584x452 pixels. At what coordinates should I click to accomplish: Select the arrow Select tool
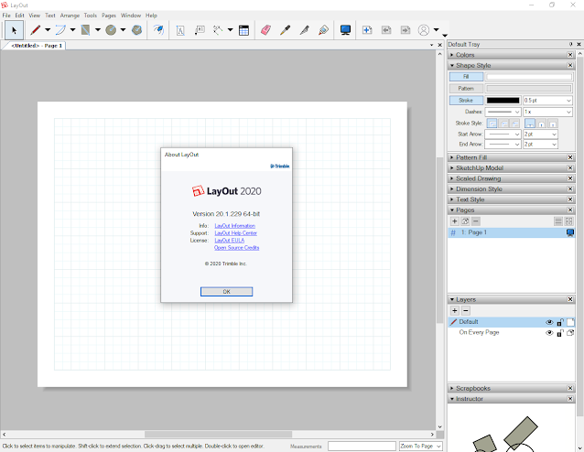tap(14, 30)
